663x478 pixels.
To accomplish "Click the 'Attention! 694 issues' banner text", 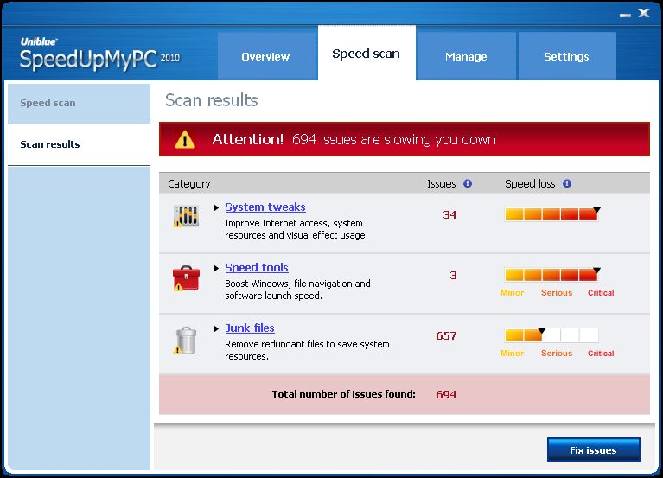I will (x=354, y=139).
